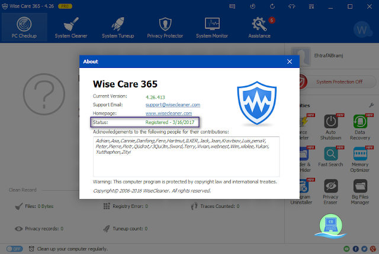Viewport: 379px width, 254px height.
Task: Click the Files: 0 Bytes record
Action: [x=34, y=206]
